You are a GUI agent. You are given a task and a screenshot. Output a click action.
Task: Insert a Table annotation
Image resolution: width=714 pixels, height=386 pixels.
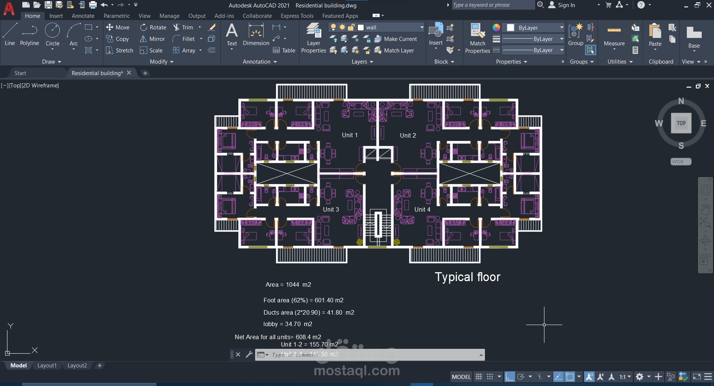[284, 50]
